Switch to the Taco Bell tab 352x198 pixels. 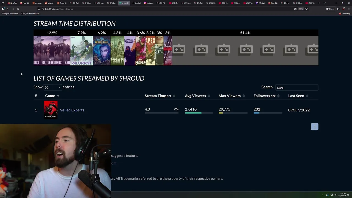click(136, 3)
